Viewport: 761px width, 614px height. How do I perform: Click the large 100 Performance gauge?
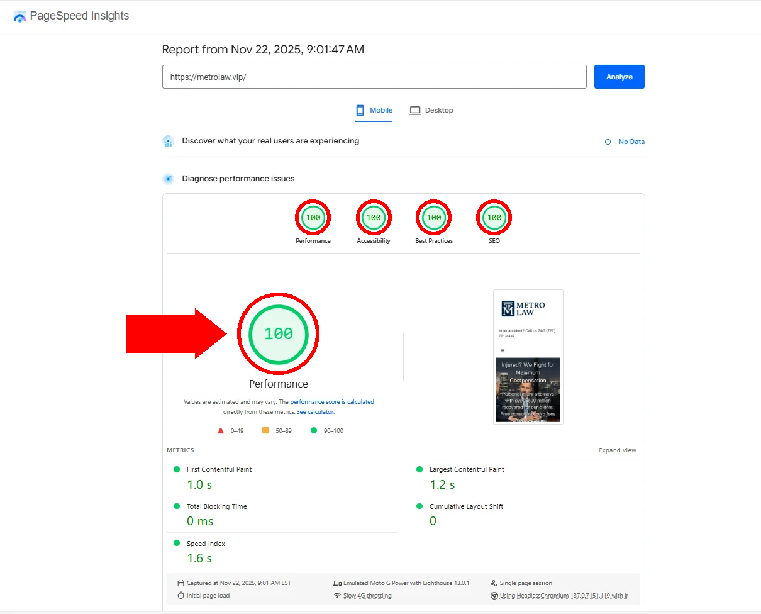[278, 334]
